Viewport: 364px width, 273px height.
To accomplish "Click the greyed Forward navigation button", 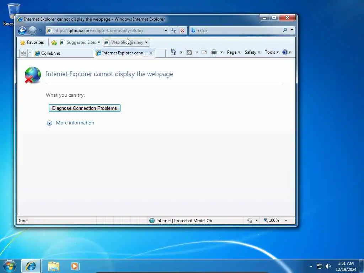I will tap(32, 31).
